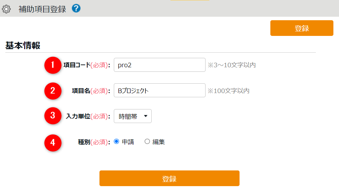
Task: Click the 入力単位(必須) label
Action: point(88,116)
